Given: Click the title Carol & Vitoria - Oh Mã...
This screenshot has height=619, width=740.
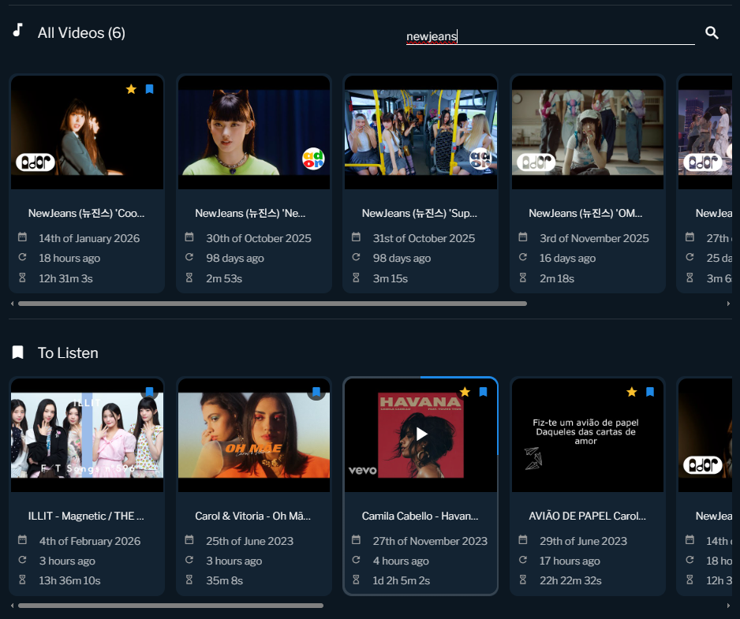Looking at the screenshot, I should [x=253, y=516].
